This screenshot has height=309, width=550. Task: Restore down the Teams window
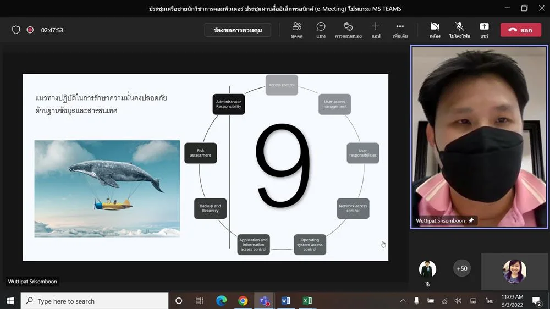click(x=524, y=8)
